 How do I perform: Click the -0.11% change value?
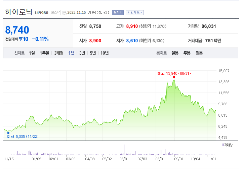[x=40, y=39]
